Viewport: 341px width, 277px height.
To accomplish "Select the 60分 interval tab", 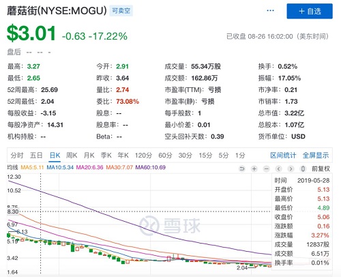I will (x=165, y=156).
